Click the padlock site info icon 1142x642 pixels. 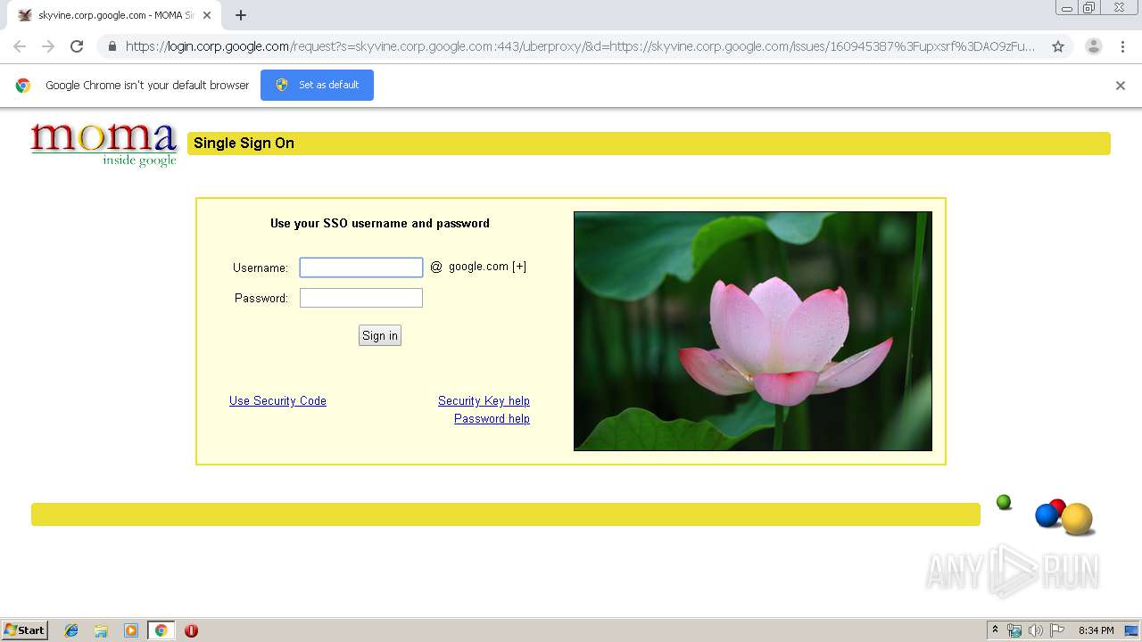[112, 46]
